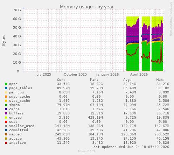Click the active olive legend swatch
The width and height of the screenshot is (174, 155).
[6, 139]
